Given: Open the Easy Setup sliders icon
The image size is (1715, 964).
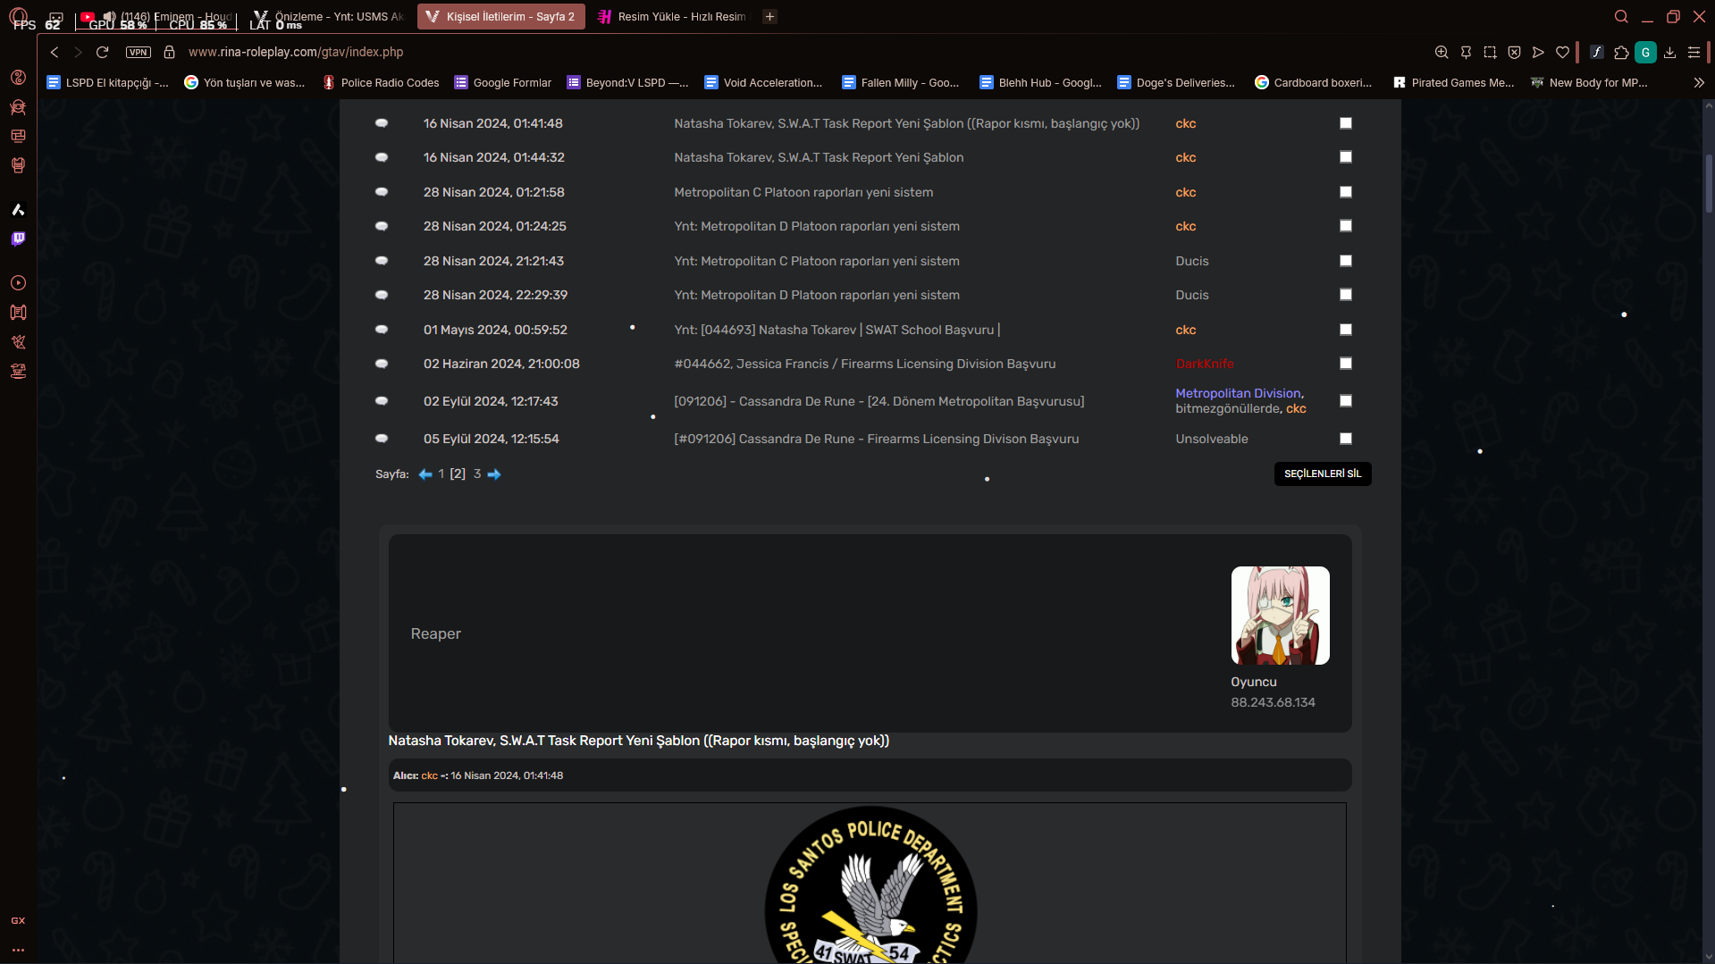Looking at the screenshot, I should (1694, 52).
